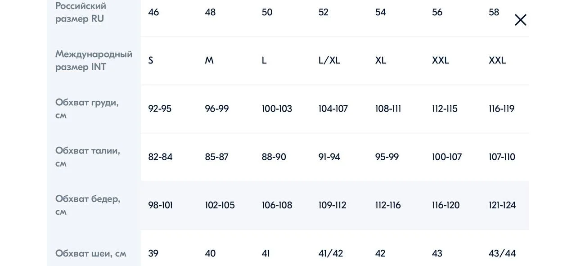Select neck measurement 41/42 cell
576x266 pixels.
(331, 253)
